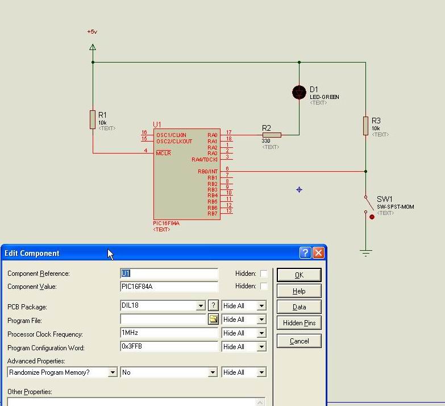Click the OSC1/CLKIN pin label

click(x=172, y=135)
